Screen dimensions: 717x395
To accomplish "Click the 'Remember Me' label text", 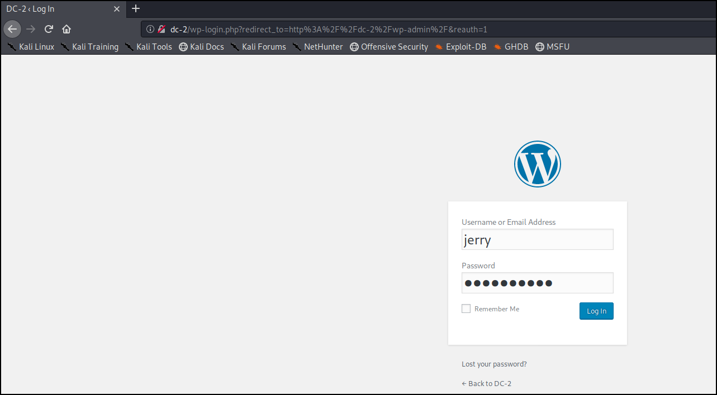I will tap(497, 309).
